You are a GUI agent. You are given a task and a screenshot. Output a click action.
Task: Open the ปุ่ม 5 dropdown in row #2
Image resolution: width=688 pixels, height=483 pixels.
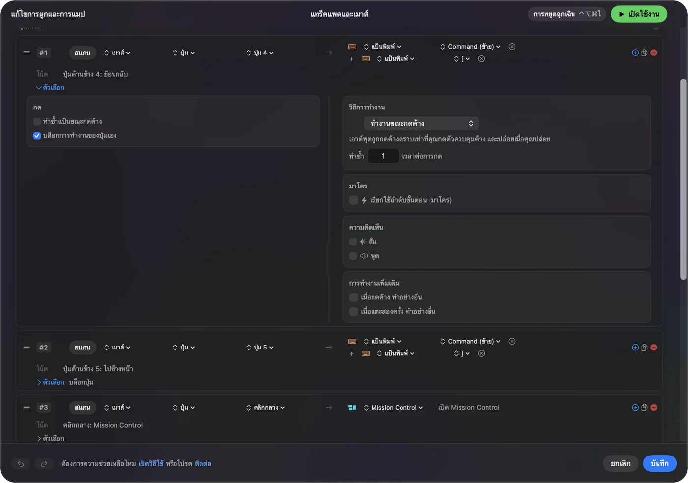click(x=260, y=347)
